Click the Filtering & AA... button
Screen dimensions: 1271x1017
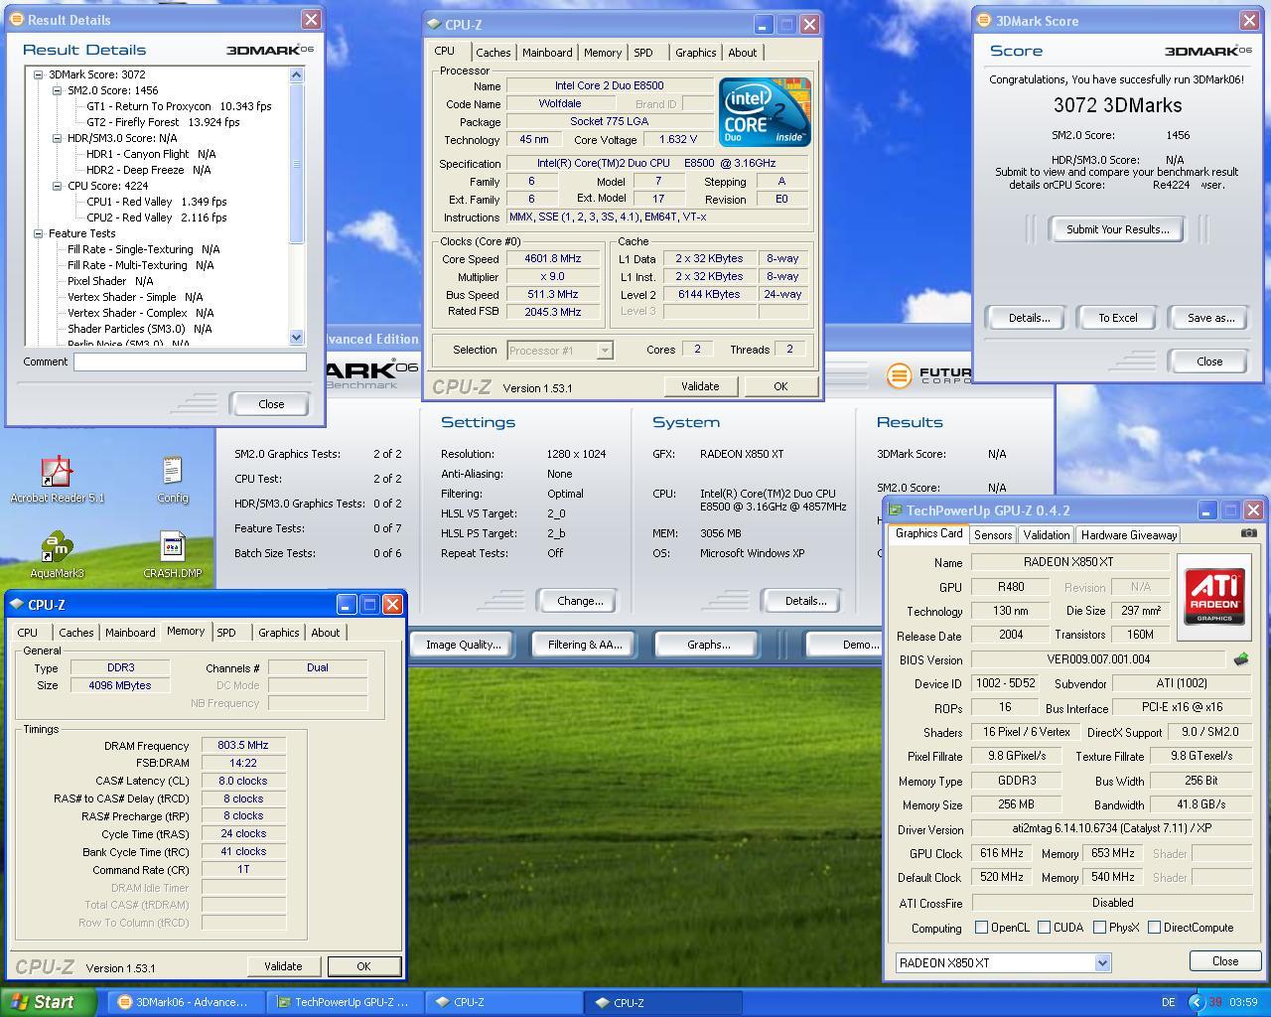click(x=585, y=645)
